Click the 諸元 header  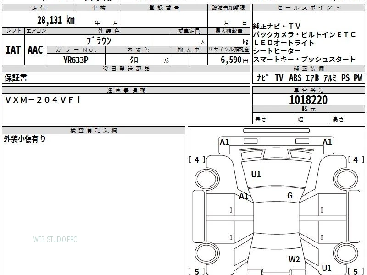(x=309, y=109)
